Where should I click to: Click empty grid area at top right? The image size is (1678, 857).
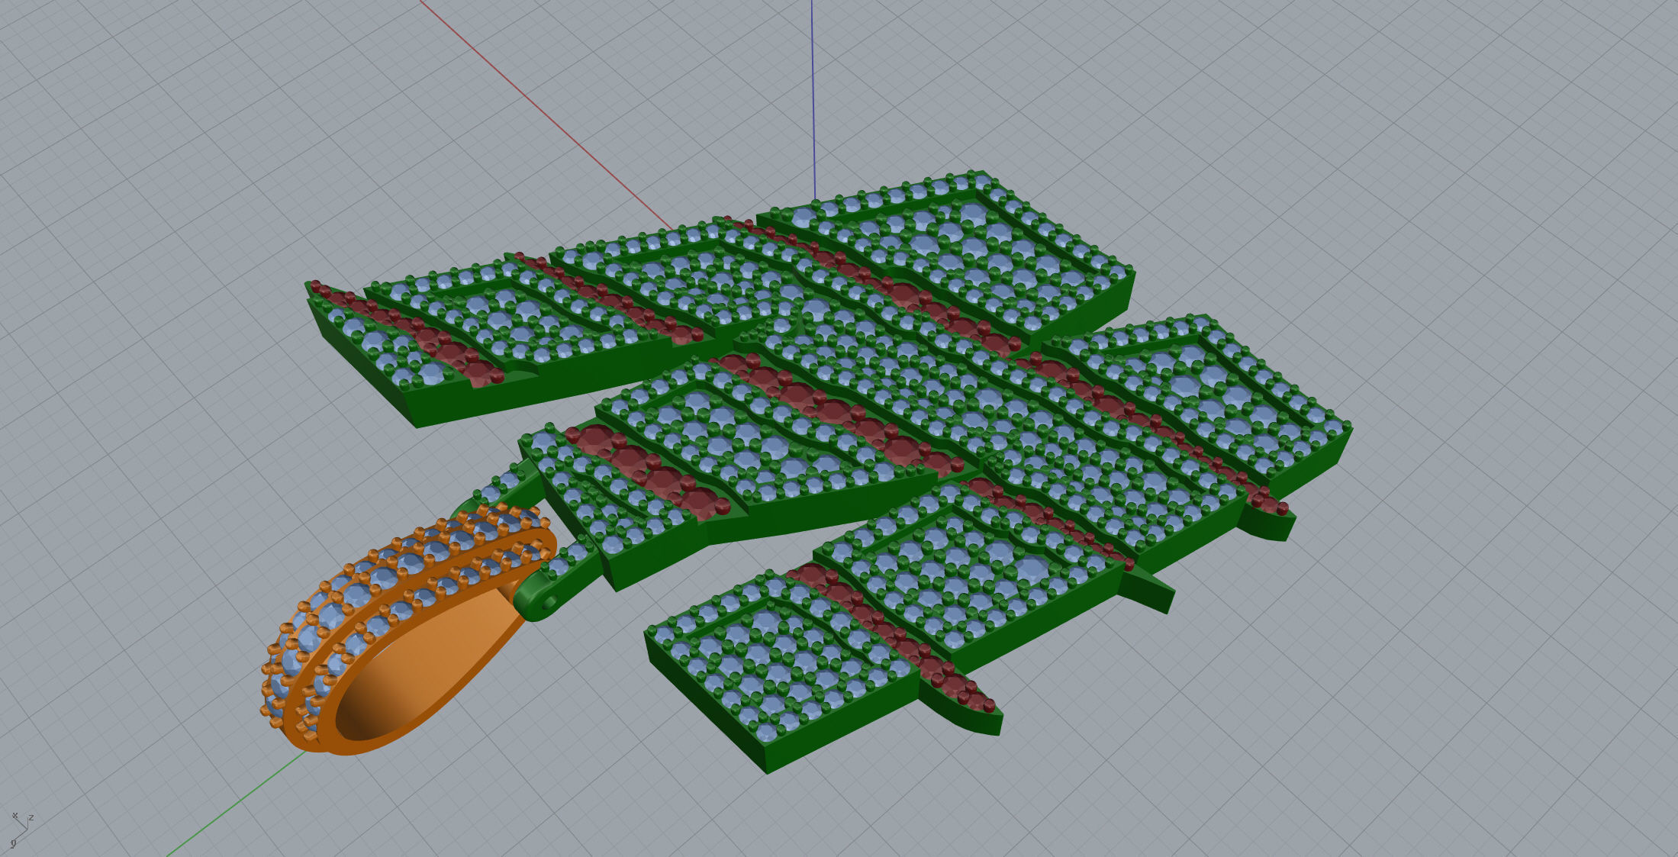coord(1450,114)
